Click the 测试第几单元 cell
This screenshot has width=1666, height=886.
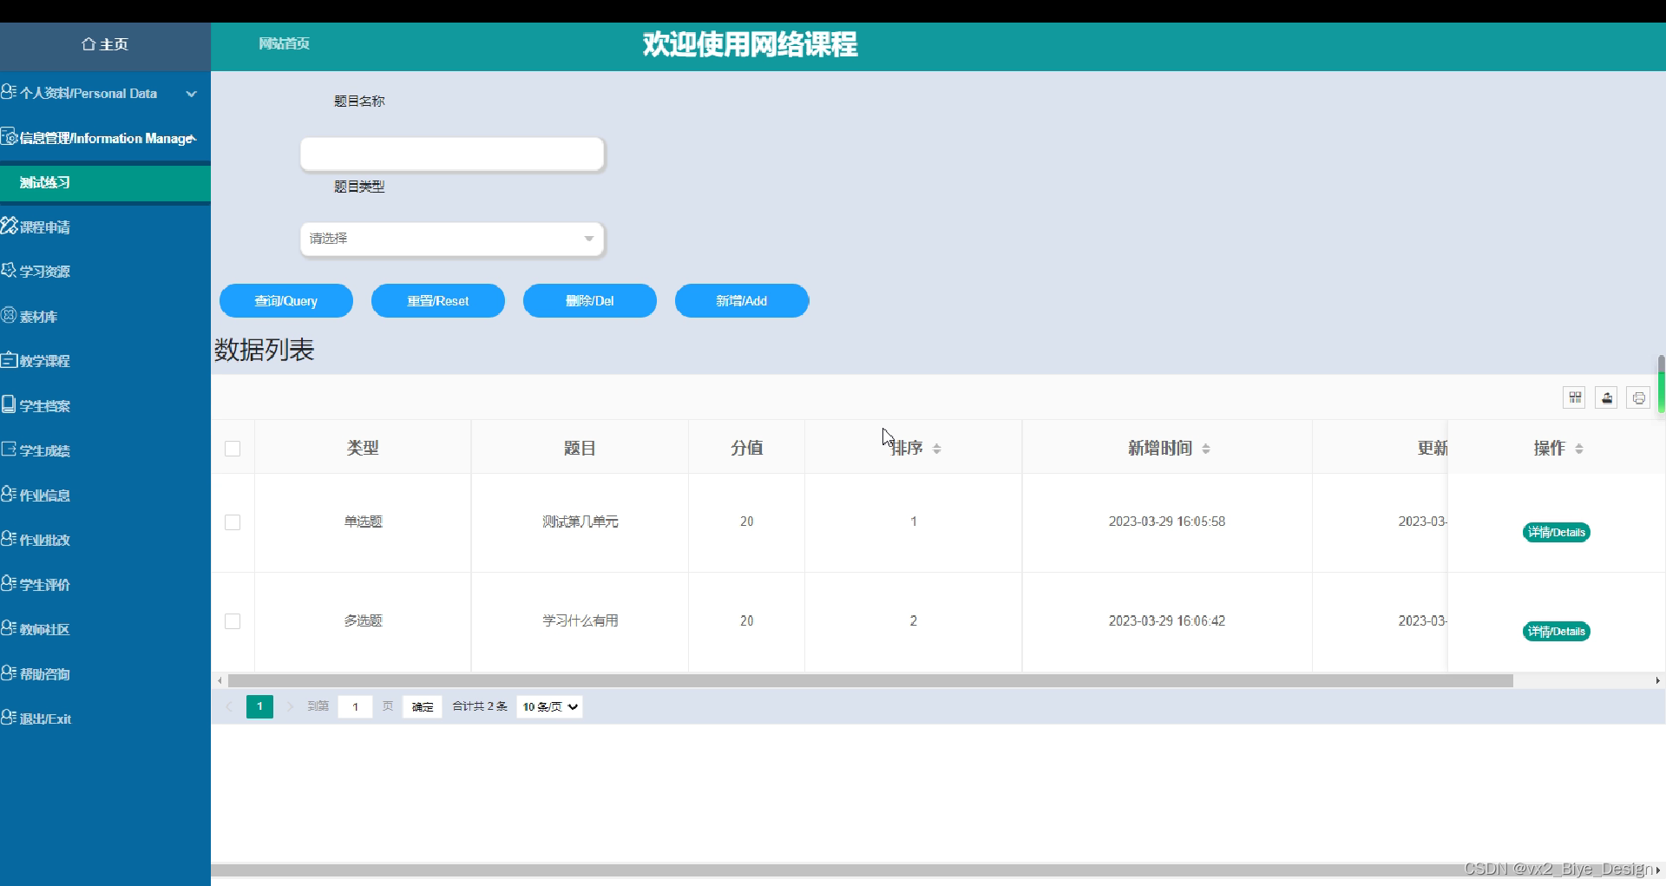pos(580,522)
